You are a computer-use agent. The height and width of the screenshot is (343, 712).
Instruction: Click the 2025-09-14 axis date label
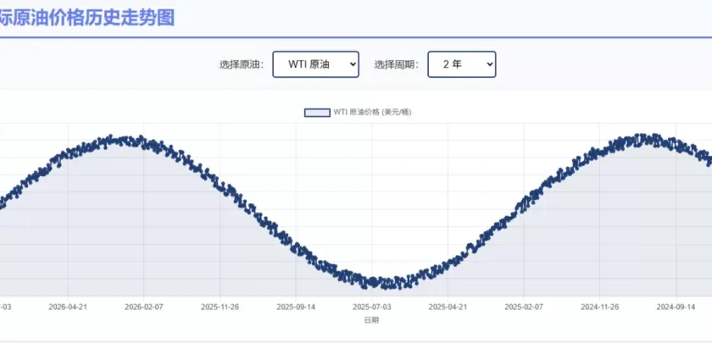296,307
